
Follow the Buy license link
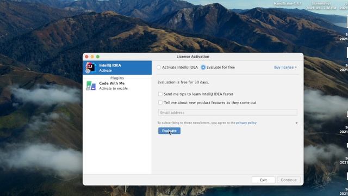tap(285, 68)
